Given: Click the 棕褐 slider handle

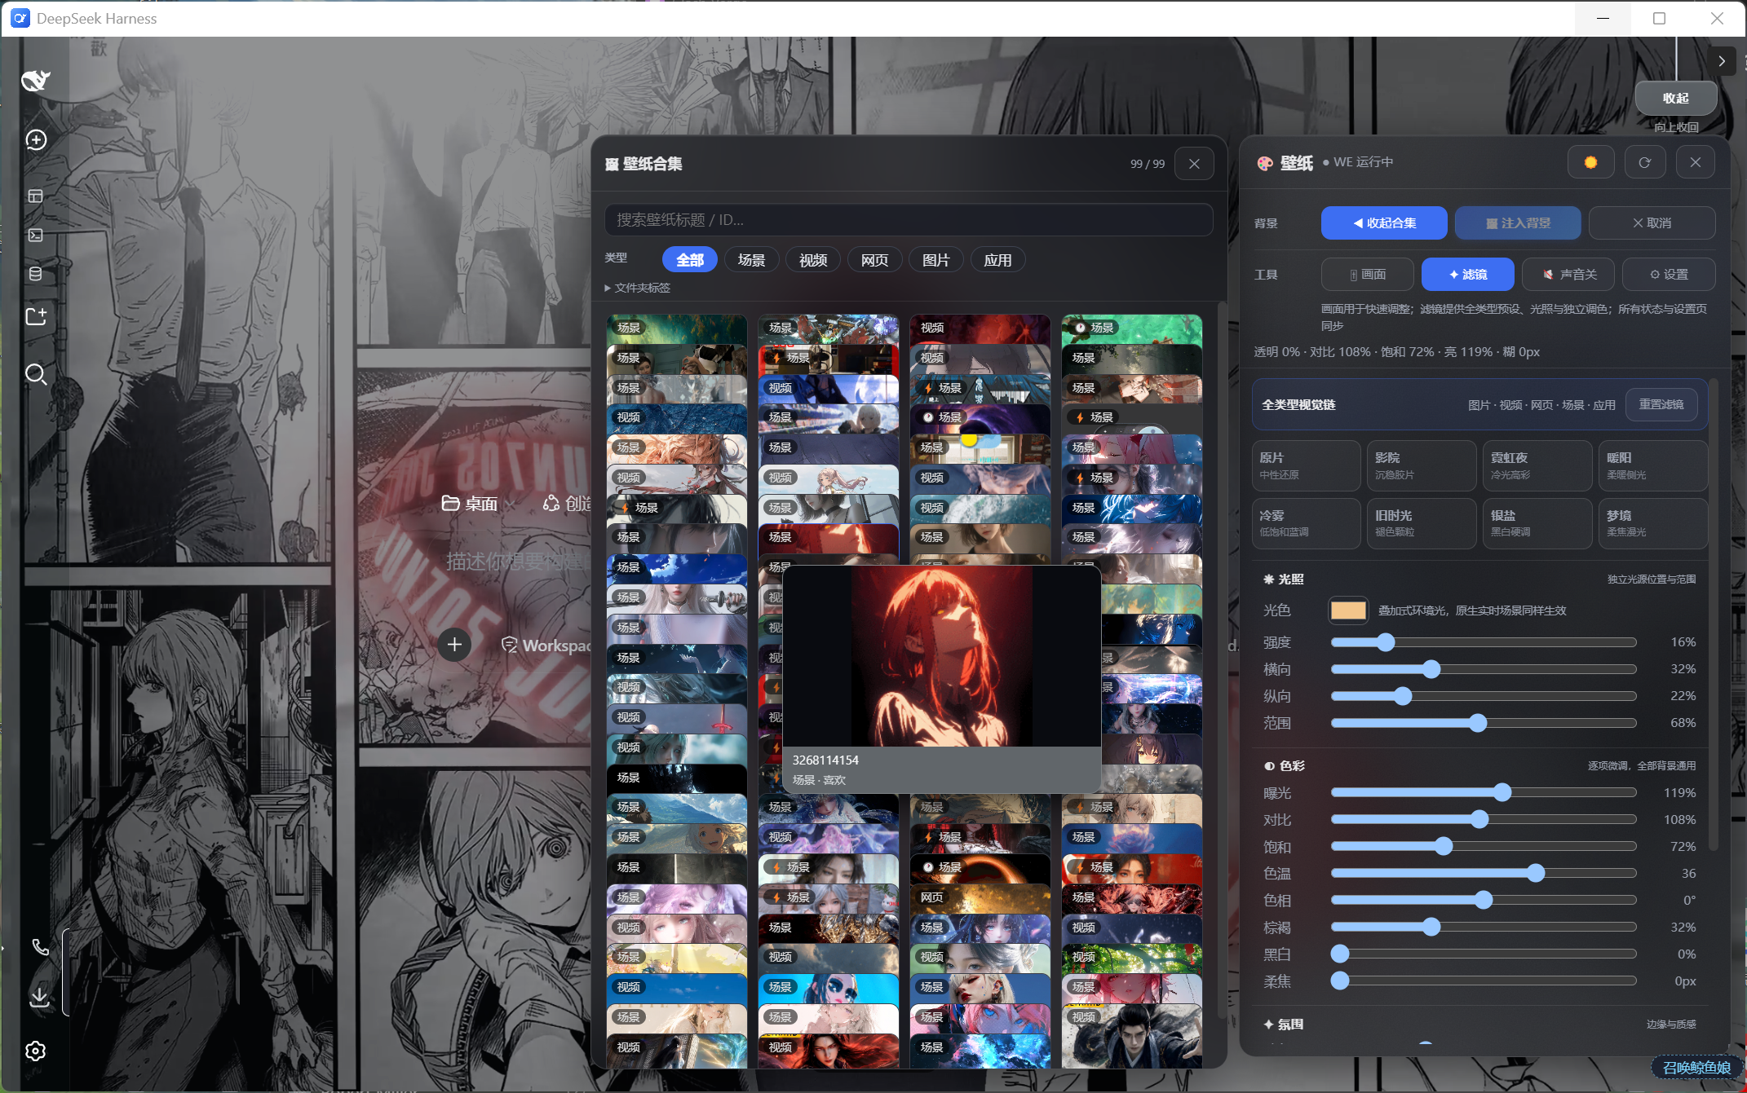Looking at the screenshot, I should [1431, 927].
